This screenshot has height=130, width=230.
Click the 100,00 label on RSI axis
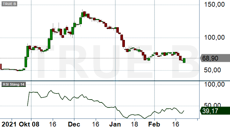pos(214,84)
